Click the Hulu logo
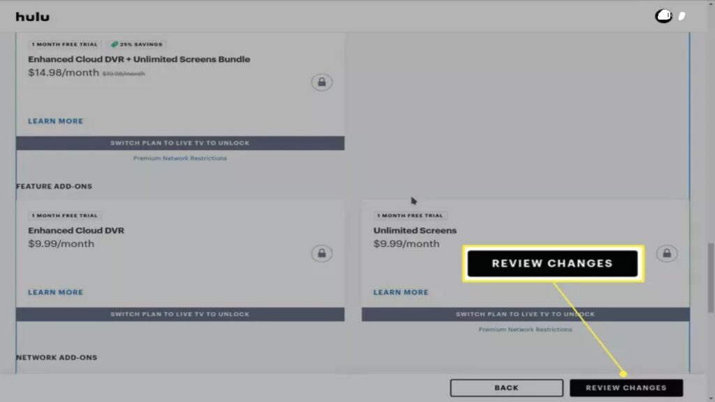 click(33, 15)
